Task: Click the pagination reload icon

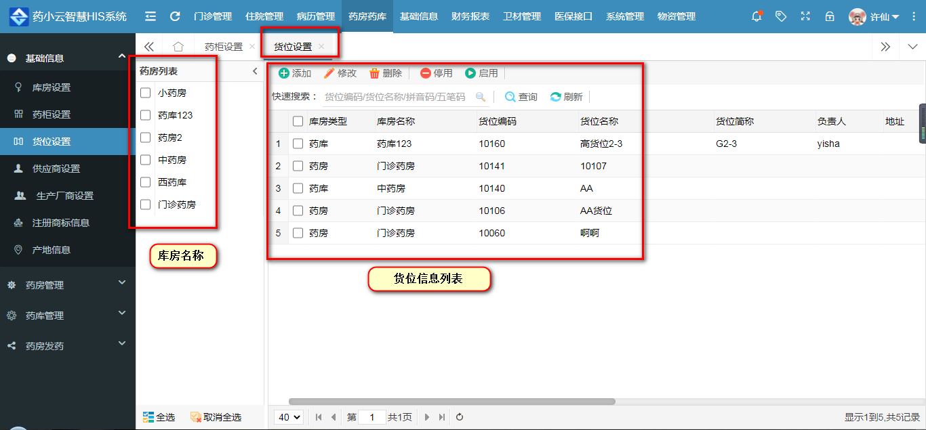Action: (460, 417)
